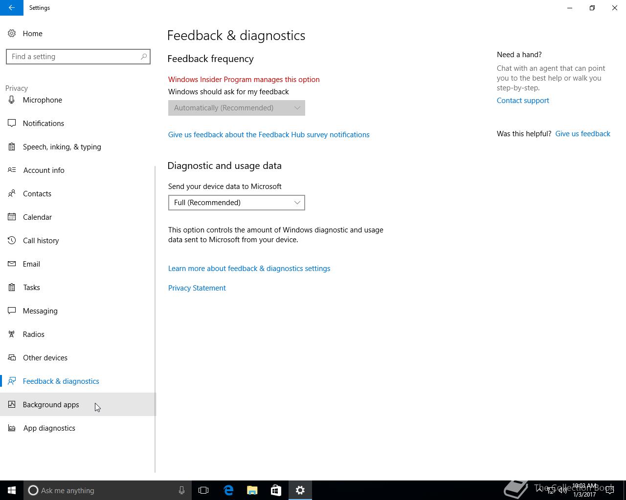This screenshot has height=500, width=626.
Task: Click the Ask me anything Cortana box
Action: pos(107,490)
